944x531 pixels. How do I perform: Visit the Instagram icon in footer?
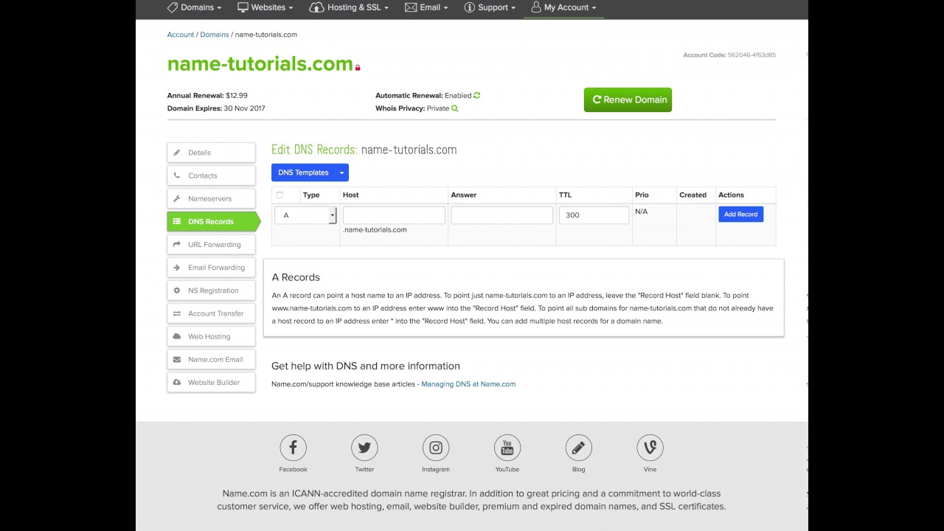[x=436, y=448]
